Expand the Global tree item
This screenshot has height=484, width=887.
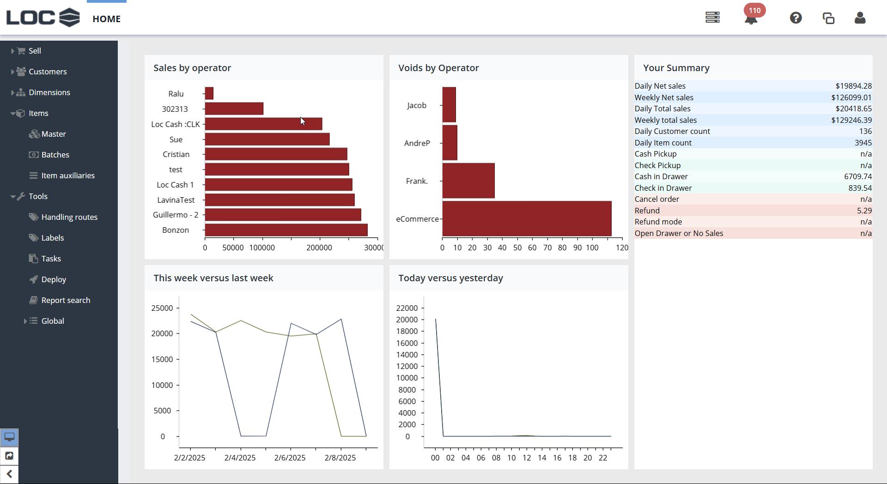(x=25, y=321)
